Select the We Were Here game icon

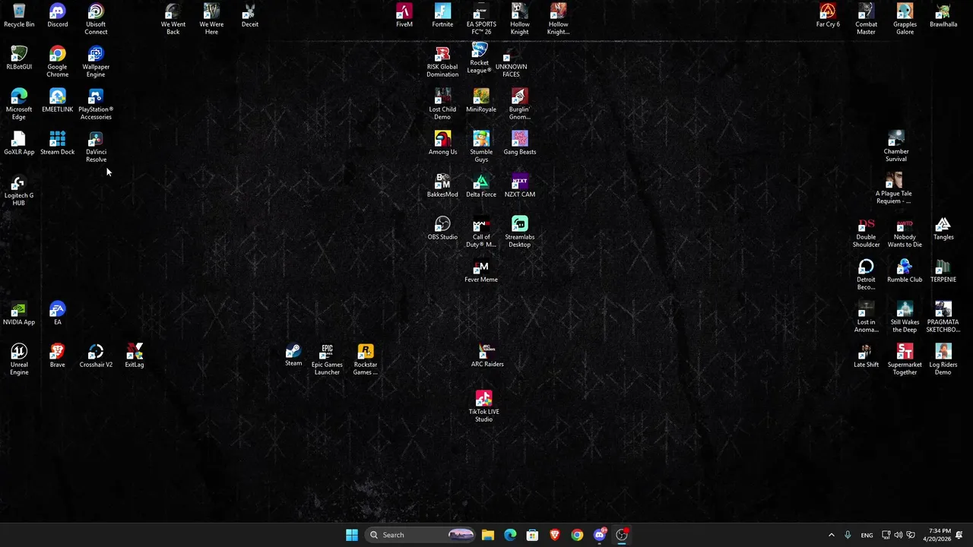point(211,19)
